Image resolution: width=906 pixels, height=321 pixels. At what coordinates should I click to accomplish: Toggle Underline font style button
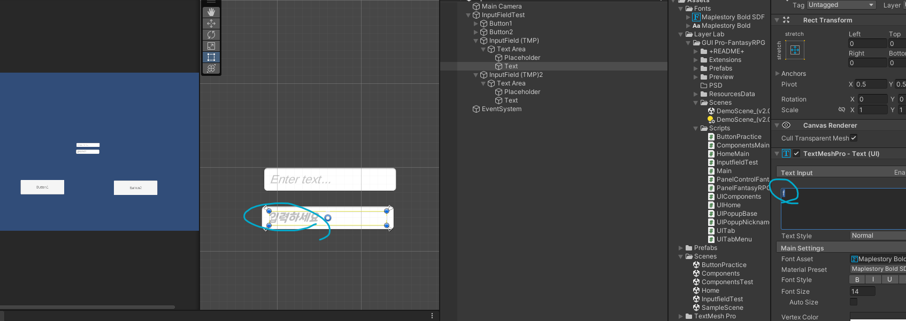point(889,279)
